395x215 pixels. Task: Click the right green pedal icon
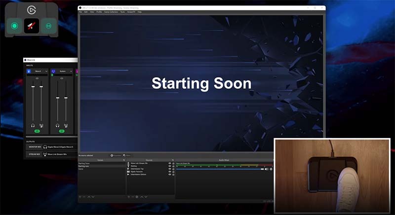click(48, 26)
